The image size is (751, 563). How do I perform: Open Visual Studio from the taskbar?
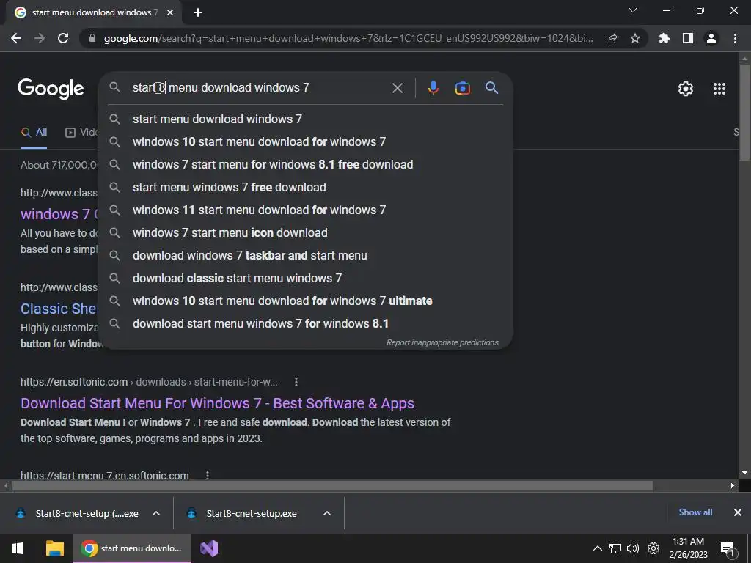click(x=209, y=548)
